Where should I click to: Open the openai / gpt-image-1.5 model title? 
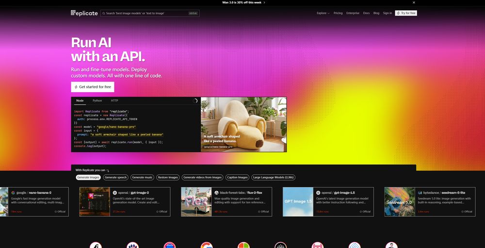[x=338, y=193]
